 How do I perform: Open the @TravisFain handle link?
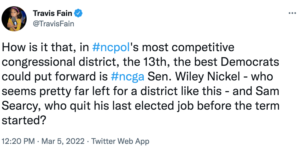tap(53, 24)
